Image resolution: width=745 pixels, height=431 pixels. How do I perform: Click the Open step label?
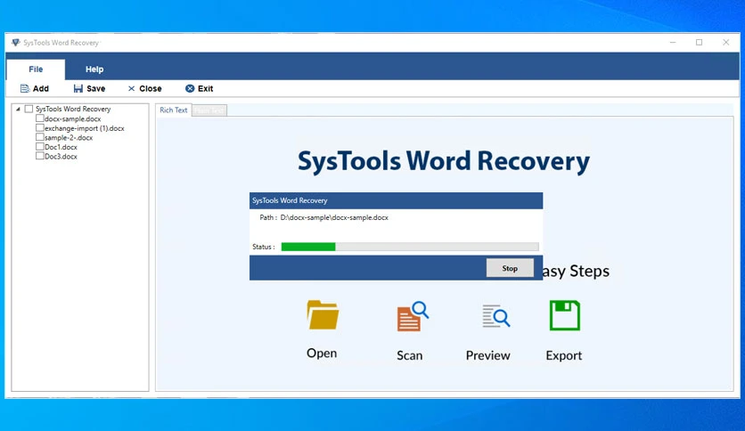322,354
